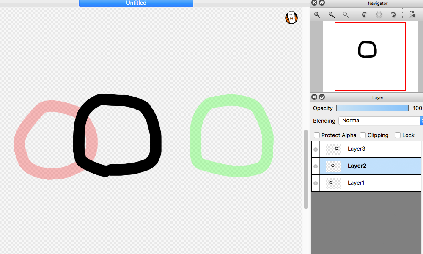Click the Layer2 thumbnail preview
The height and width of the screenshot is (254, 423).
tap(333, 166)
